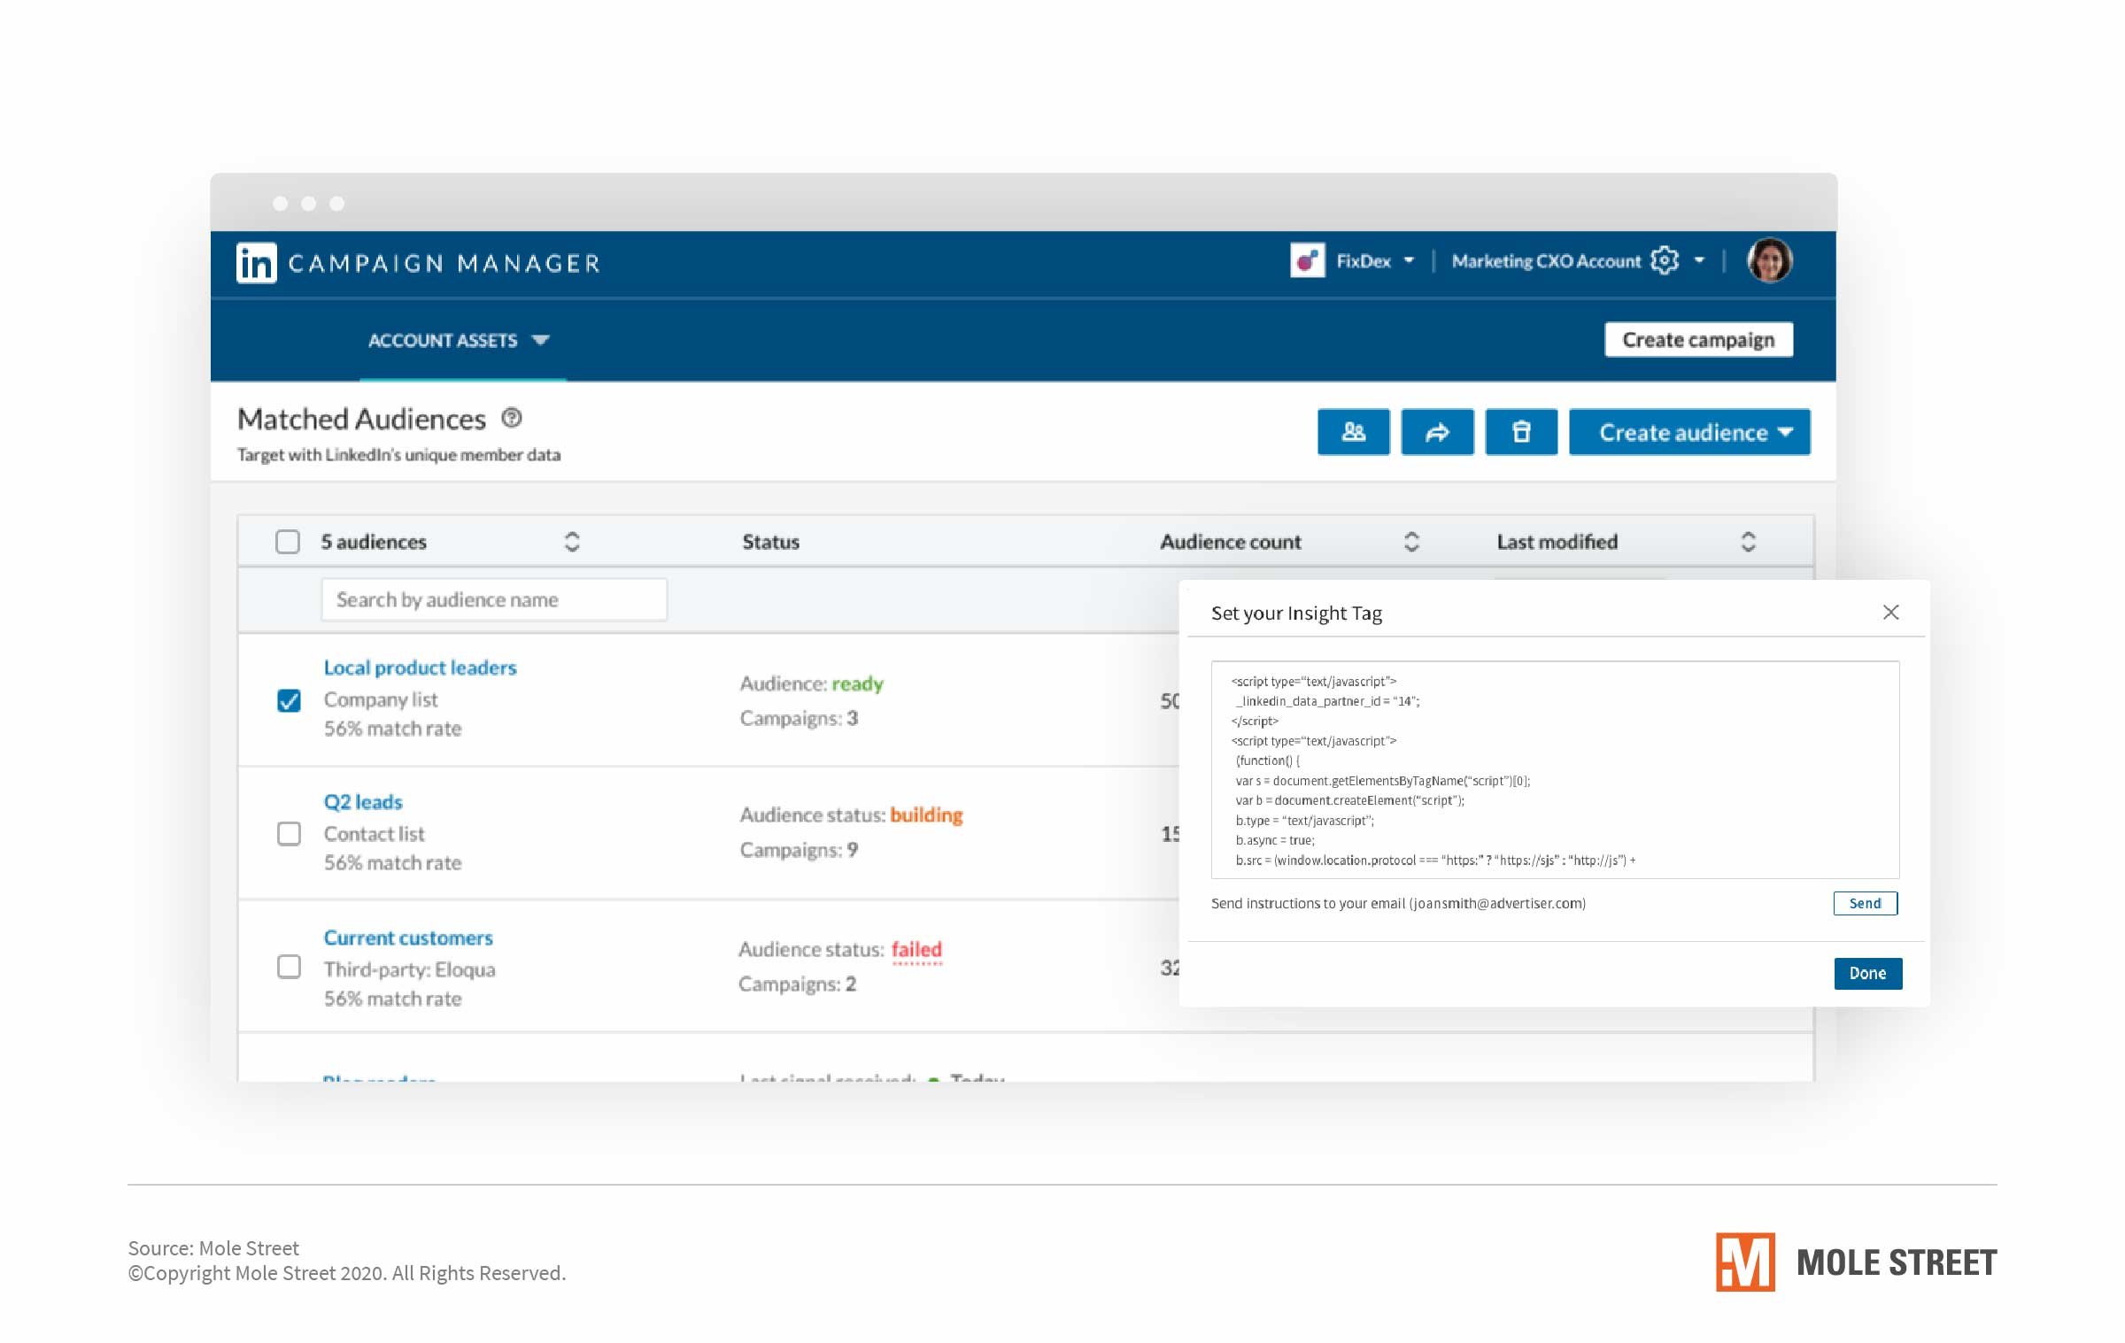Check the Current customers checkbox
Viewport: 2125px width, 1343px height.
pyautogui.click(x=289, y=967)
